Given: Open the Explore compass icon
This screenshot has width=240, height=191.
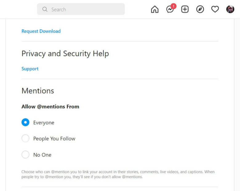Looking at the screenshot, I should click(200, 10).
